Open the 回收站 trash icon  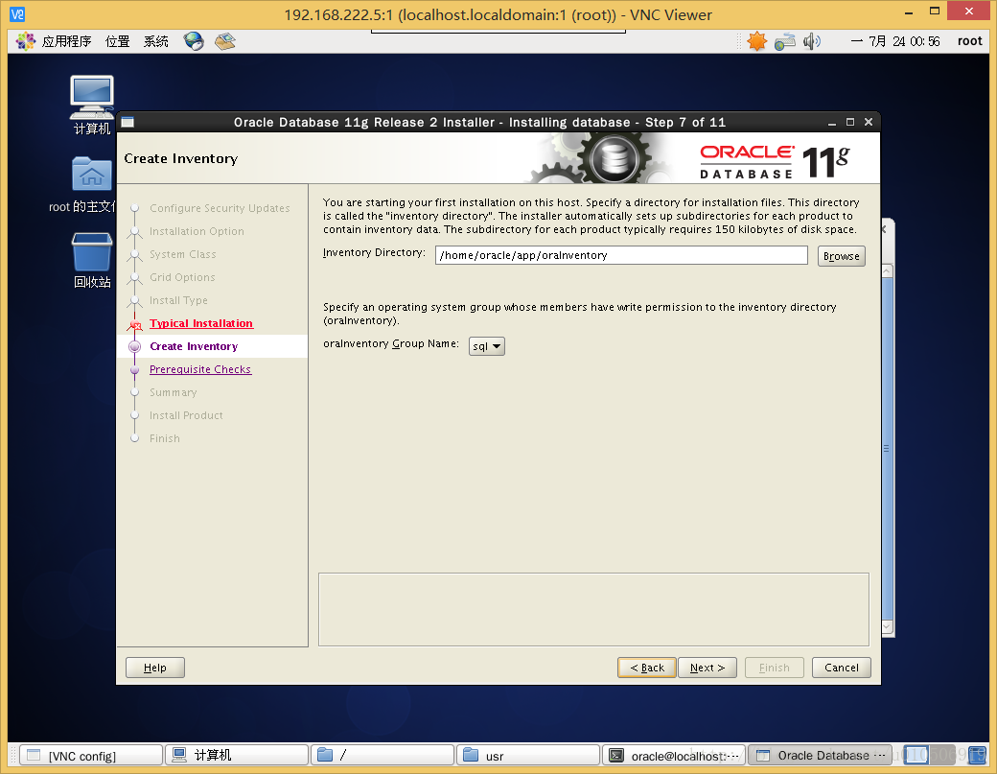pos(92,260)
